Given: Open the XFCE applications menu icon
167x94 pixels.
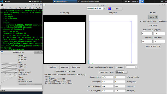Looking at the screenshot, I should pos(2,1).
